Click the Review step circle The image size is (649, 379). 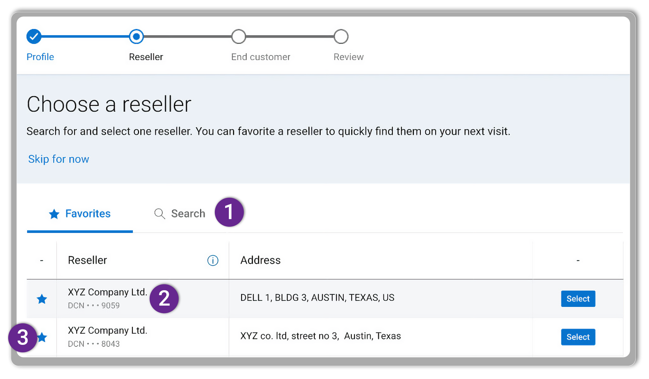[x=341, y=37]
